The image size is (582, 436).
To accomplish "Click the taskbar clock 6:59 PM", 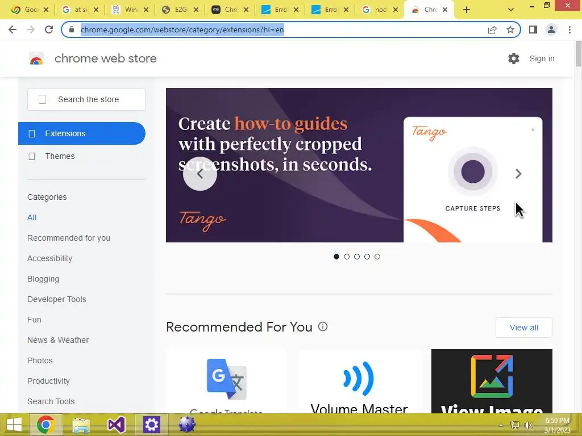I will coord(557,421).
